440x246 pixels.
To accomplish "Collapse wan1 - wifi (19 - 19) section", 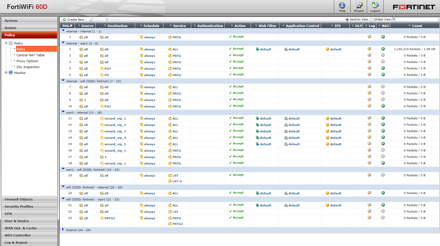I will [63, 169].
